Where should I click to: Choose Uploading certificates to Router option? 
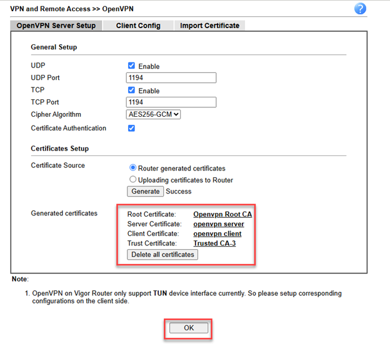[x=132, y=180]
